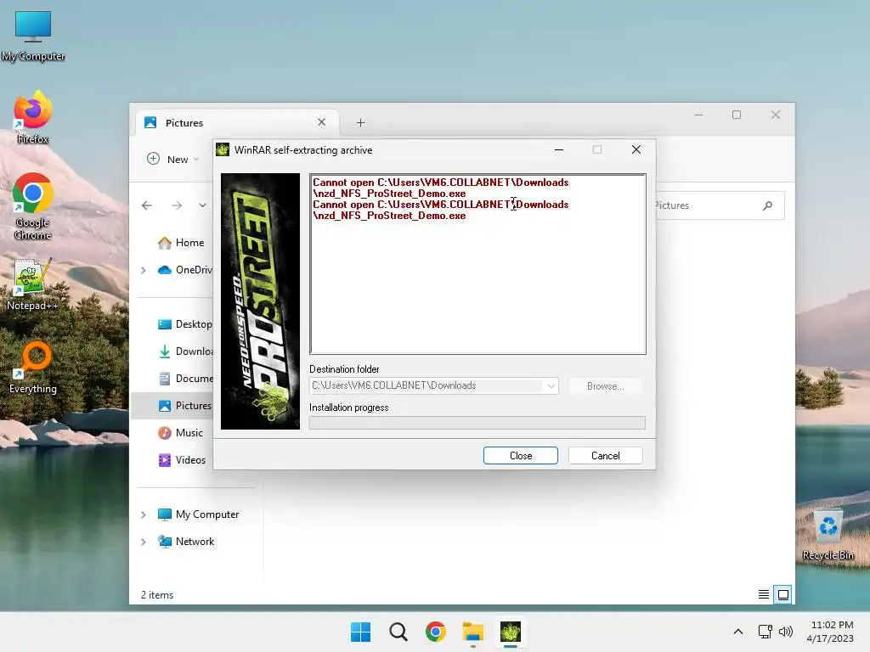The width and height of the screenshot is (870, 652).
Task: Launch Firefox from the desktop
Action: point(33,117)
